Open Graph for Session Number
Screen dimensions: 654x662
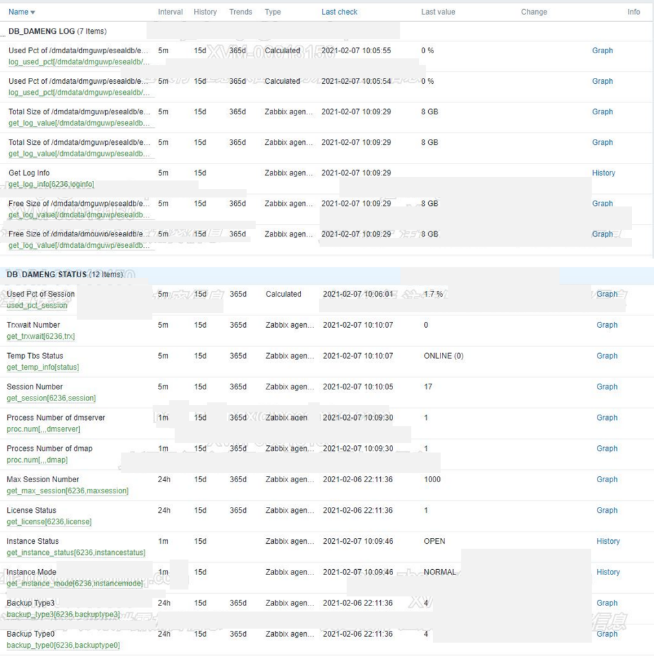607,387
